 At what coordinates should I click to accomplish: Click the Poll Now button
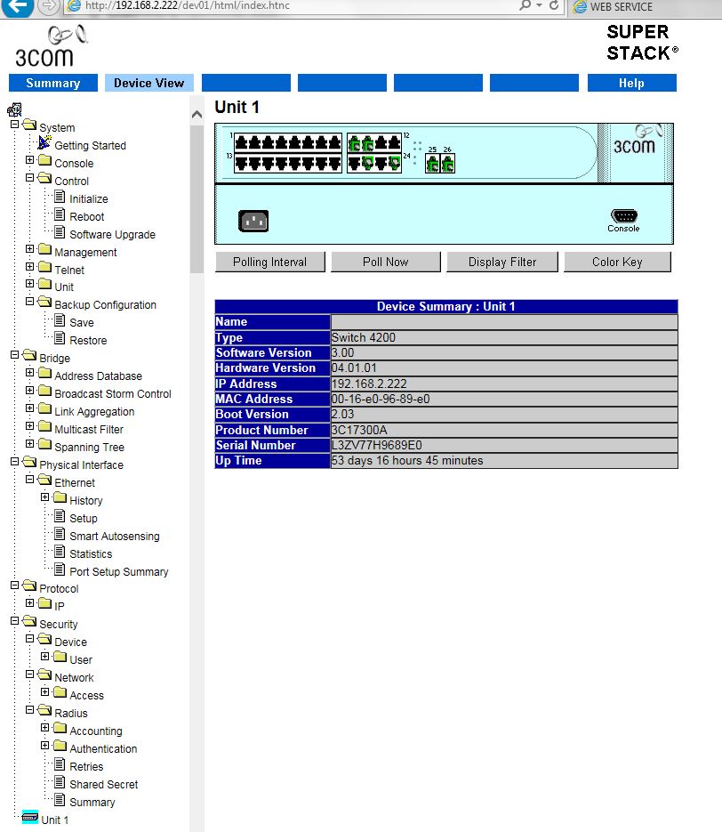pyautogui.click(x=385, y=263)
